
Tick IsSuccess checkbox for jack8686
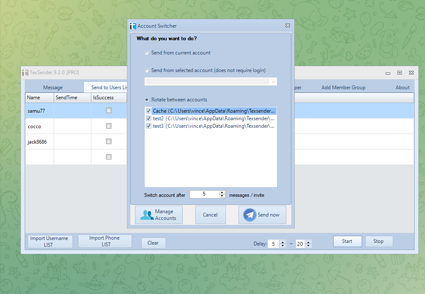coord(109,141)
